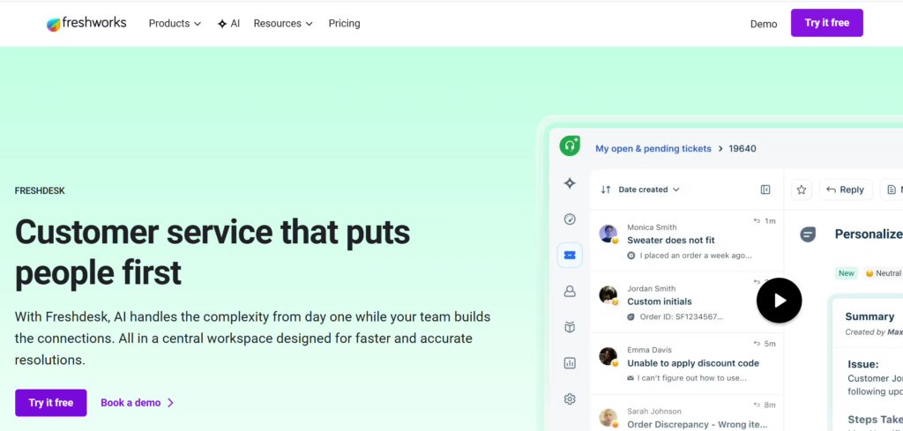This screenshot has width=903, height=431.
Task: Open the book solutions sidebar icon
Action: 570,327
